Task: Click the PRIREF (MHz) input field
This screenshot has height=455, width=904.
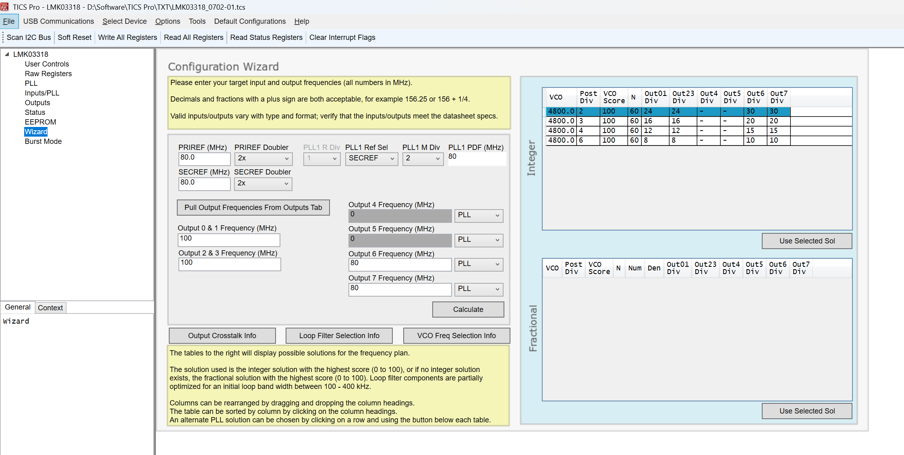Action: coord(204,159)
